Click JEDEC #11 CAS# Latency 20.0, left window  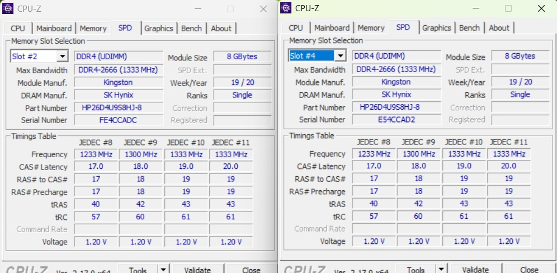tap(231, 167)
